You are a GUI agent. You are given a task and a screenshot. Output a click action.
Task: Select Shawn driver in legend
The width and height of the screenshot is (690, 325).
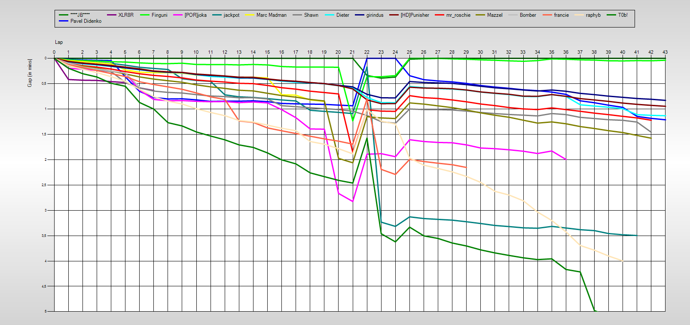pos(311,15)
